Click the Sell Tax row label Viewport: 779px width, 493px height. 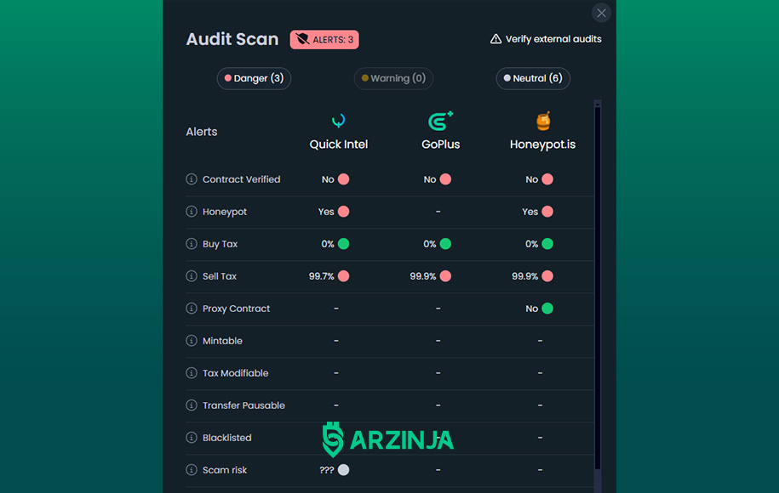click(220, 276)
